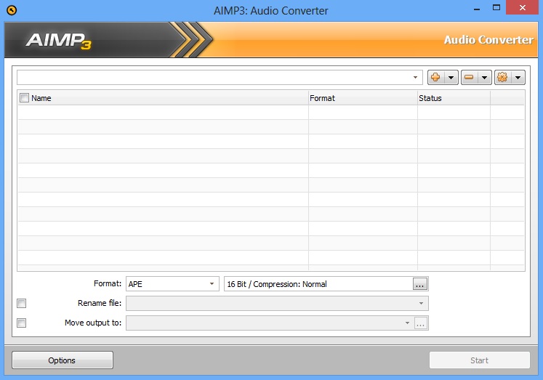Open encoder settings with the ellipsis button

coord(420,284)
